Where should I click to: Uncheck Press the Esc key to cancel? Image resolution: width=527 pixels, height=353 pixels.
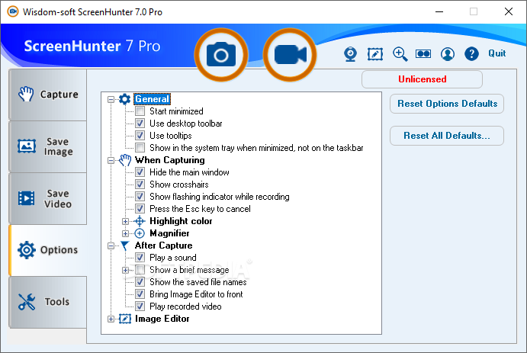pyautogui.click(x=140, y=209)
